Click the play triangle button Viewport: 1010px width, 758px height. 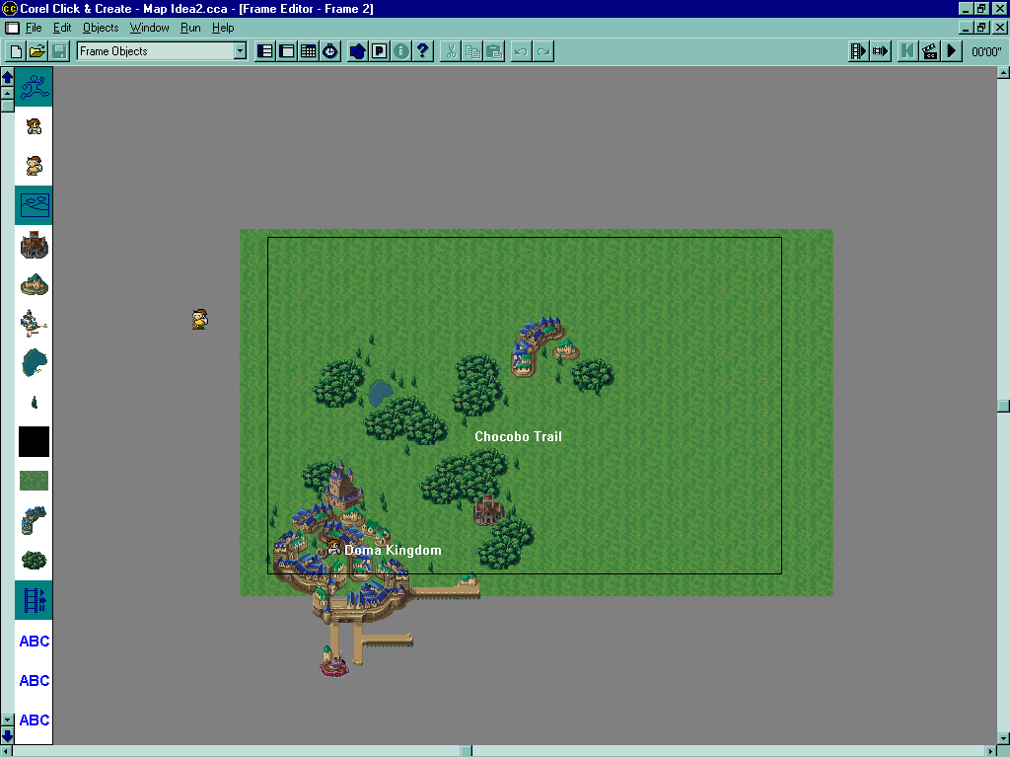pyautogui.click(x=952, y=51)
